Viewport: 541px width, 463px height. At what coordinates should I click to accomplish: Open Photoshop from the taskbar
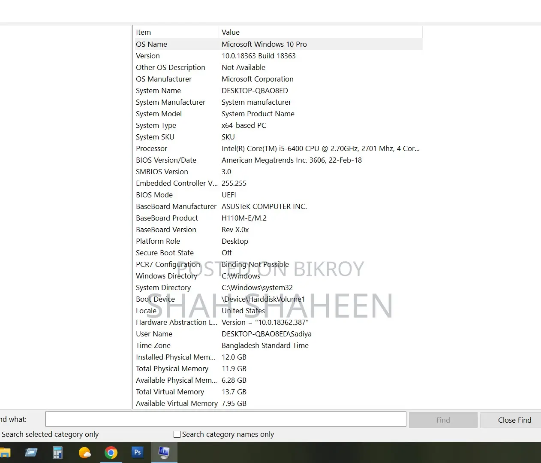(x=138, y=452)
